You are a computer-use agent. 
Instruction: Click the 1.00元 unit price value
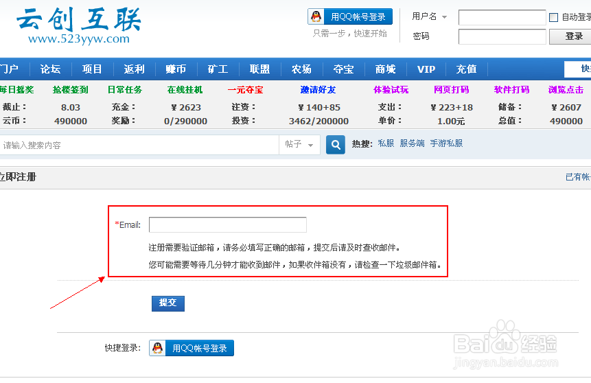pos(451,121)
